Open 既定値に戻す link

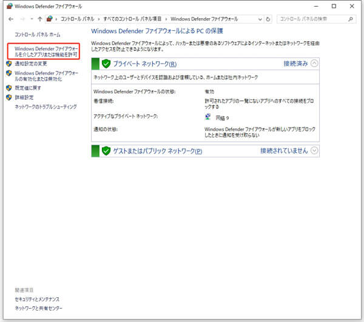[x=28, y=88]
